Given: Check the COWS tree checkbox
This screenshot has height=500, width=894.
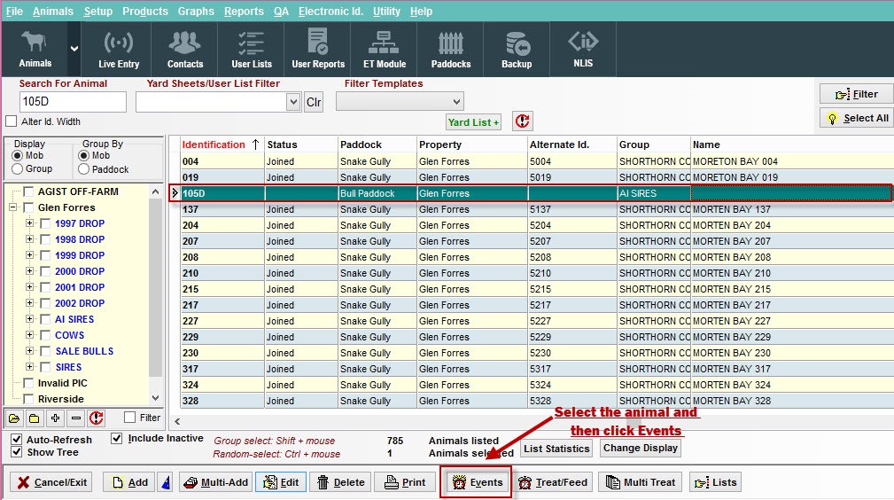Looking at the screenshot, I should (x=45, y=336).
